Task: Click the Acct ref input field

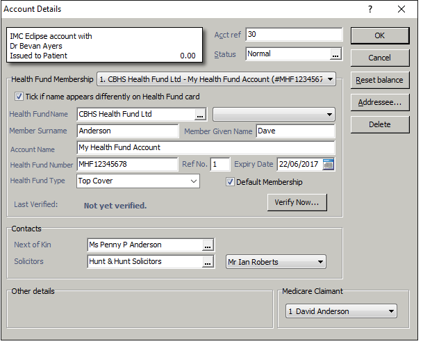Action: (x=293, y=35)
